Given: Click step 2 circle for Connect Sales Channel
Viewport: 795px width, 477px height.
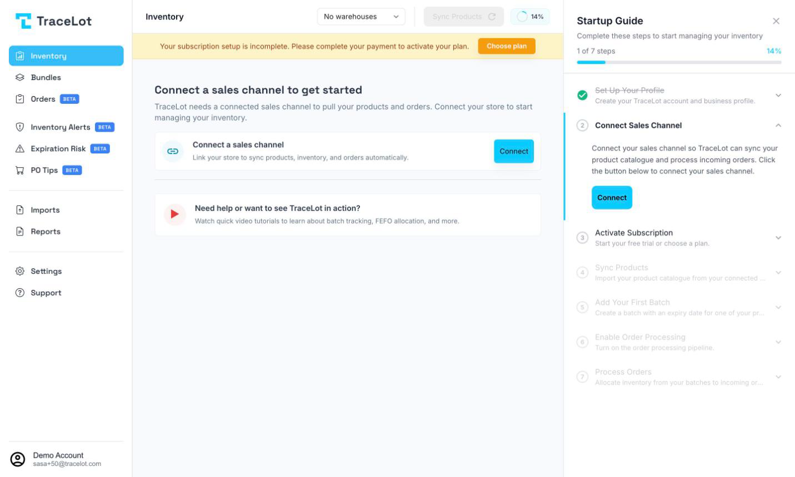Looking at the screenshot, I should [582, 125].
